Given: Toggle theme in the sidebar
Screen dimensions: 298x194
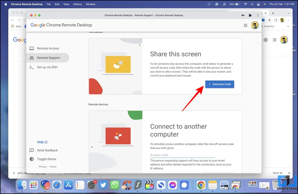Looking at the screenshot, I should pos(43,159).
